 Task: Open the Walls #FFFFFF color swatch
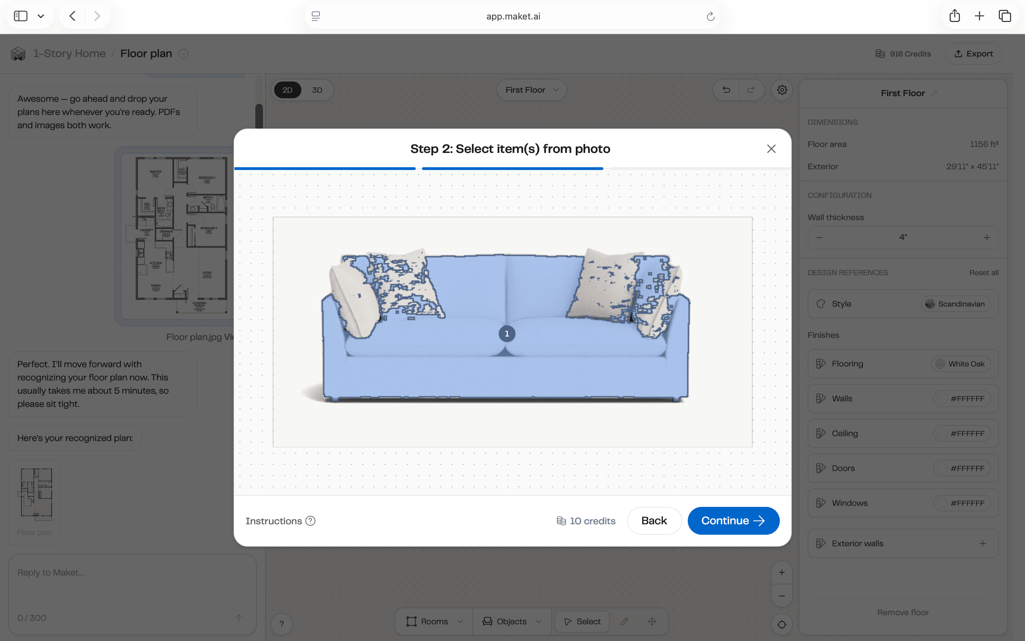tap(962, 399)
